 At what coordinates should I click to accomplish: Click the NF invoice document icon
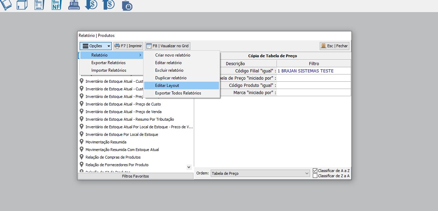point(56,4)
